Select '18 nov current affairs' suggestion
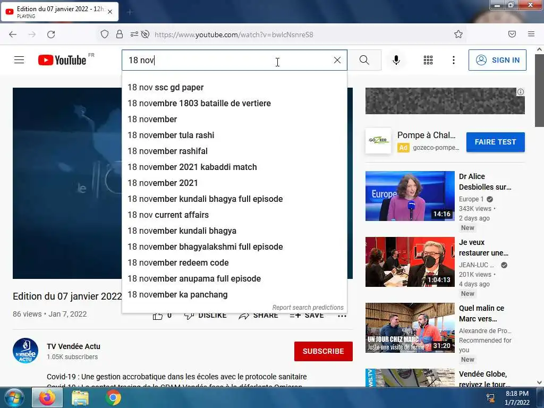This screenshot has width=544, height=408. [234, 215]
